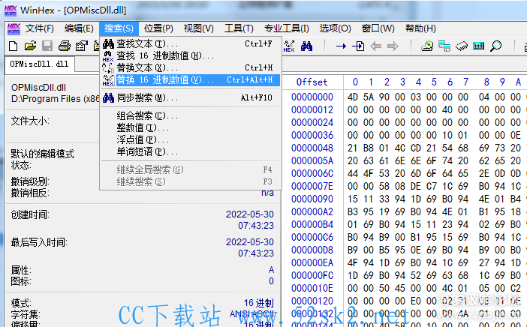Click the 最后写入时间 label in info panel
527x327 pixels.
[39, 242]
